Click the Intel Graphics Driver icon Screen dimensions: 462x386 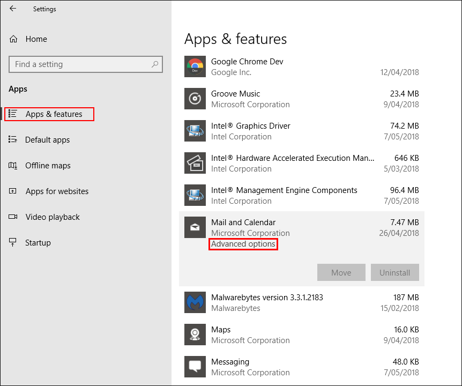coord(195,131)
